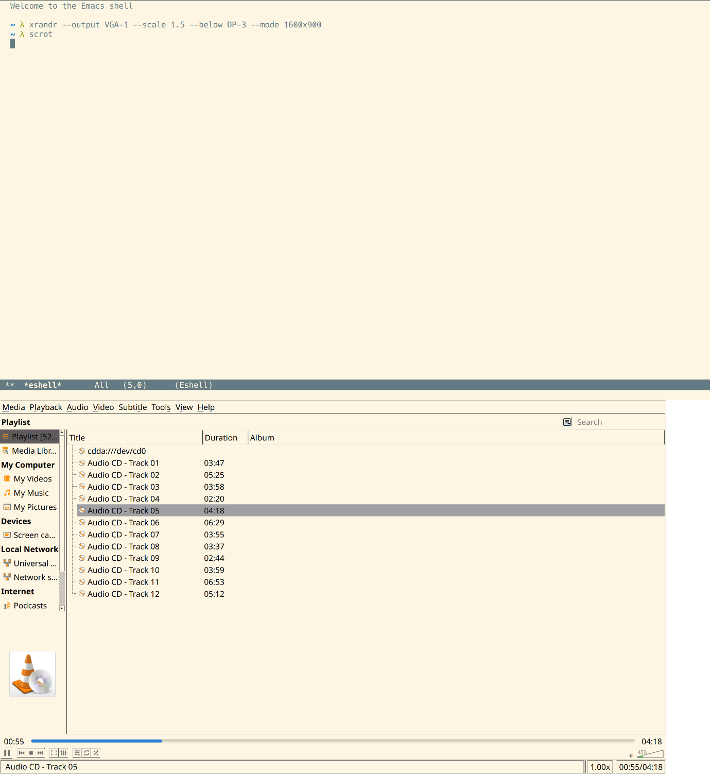Screen dimensions: 710x774
Task: Click the playback seek bar
Action: click(333, 741)
